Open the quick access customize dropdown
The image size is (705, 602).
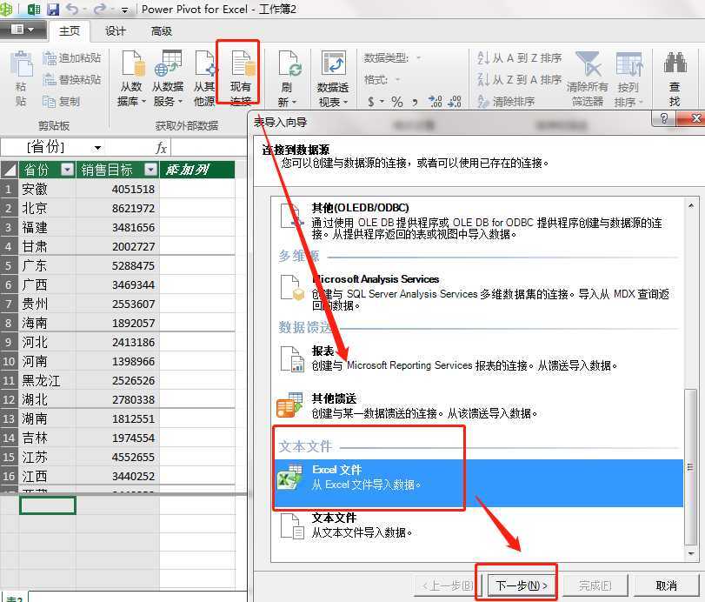(x=124, y=10)
